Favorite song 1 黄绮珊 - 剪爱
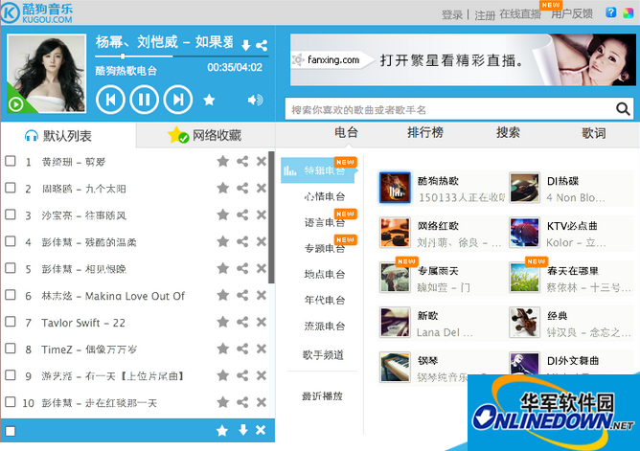 (x=222, y=162)
